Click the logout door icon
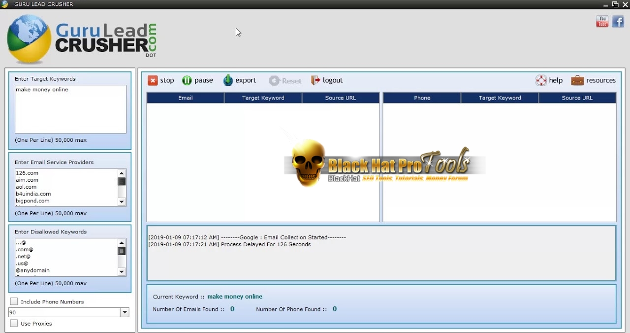Image resolution: width=630 pixels, height=333 pixels. coord(315,80)
